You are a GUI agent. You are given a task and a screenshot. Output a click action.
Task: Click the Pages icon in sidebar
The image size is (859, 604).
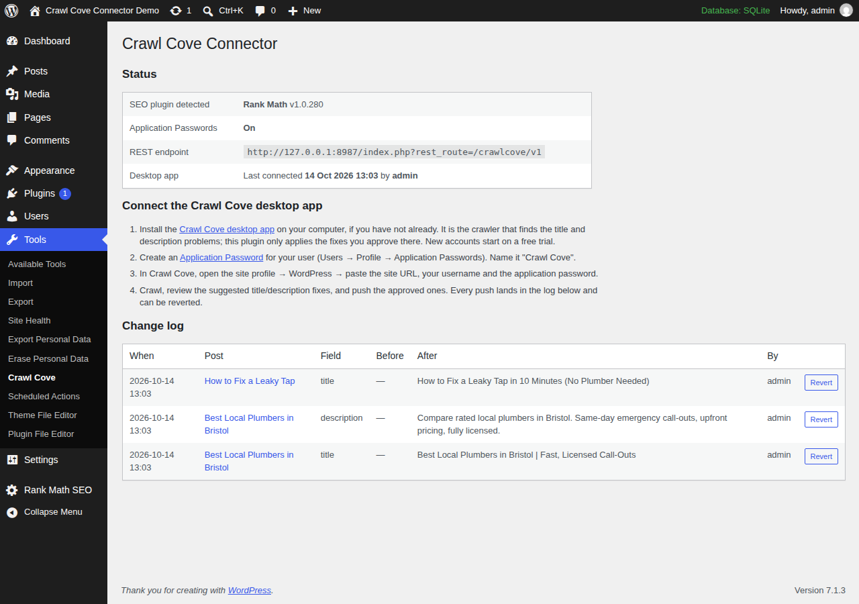[x=12, y=117]
